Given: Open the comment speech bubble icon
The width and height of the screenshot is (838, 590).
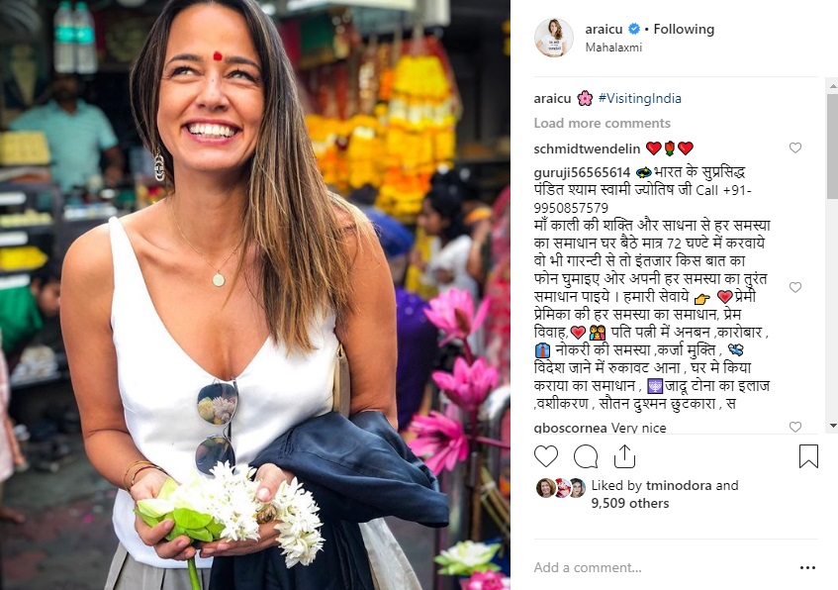Looking at the screenshot, I should [x=585, y=456].
